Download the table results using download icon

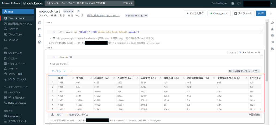coord(52,114)
